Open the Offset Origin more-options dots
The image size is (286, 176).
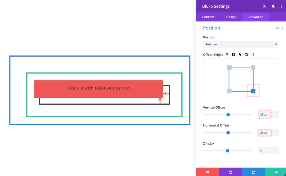[x=253, y=55]
